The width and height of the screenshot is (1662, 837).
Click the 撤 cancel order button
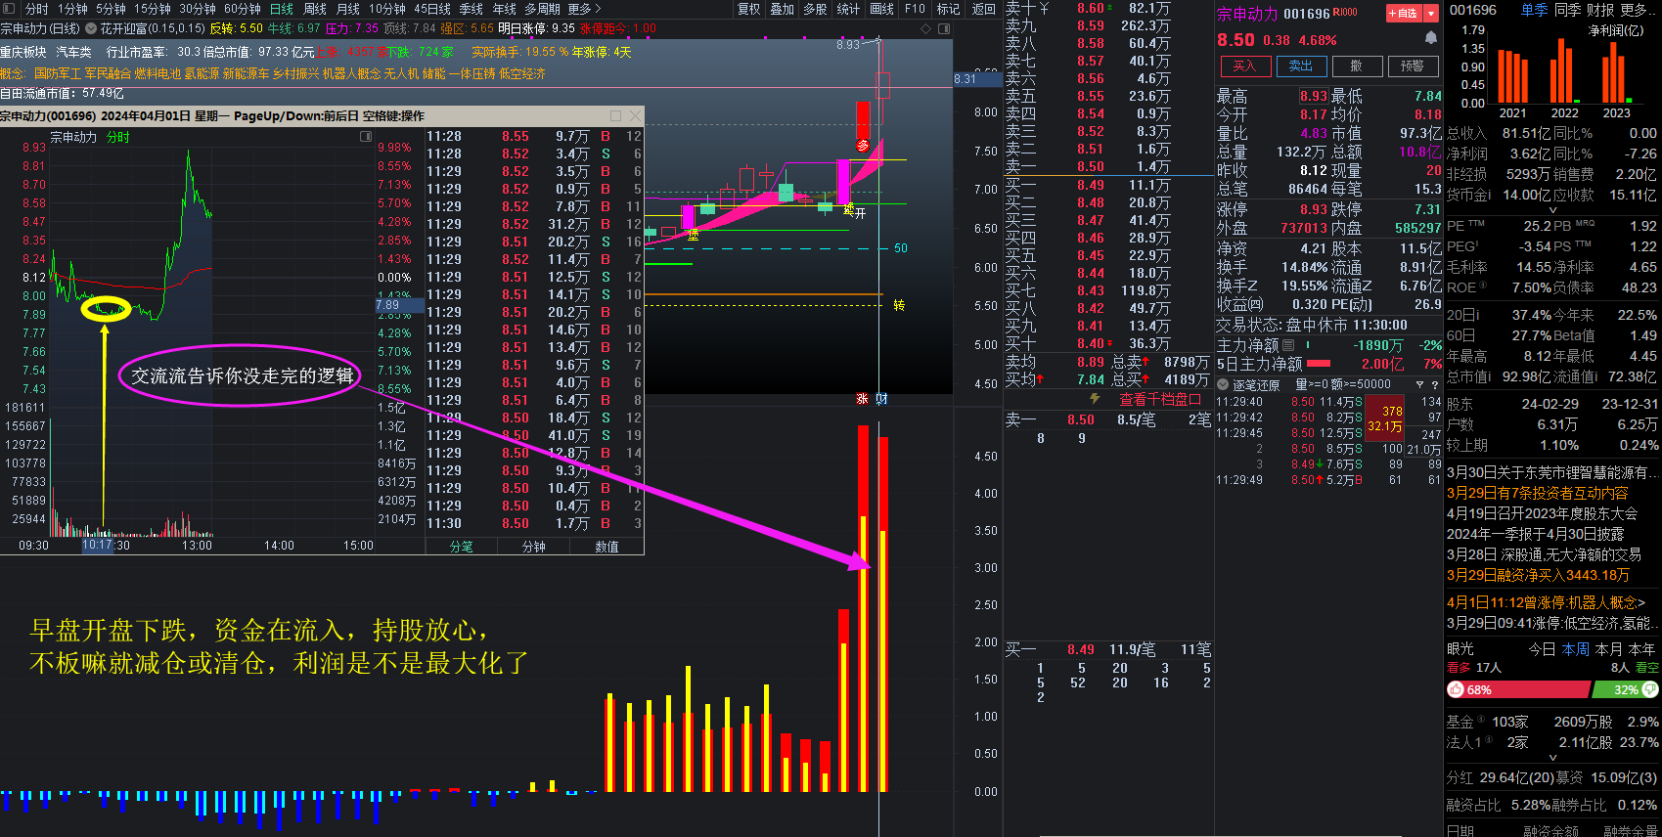click(1356, 66)
